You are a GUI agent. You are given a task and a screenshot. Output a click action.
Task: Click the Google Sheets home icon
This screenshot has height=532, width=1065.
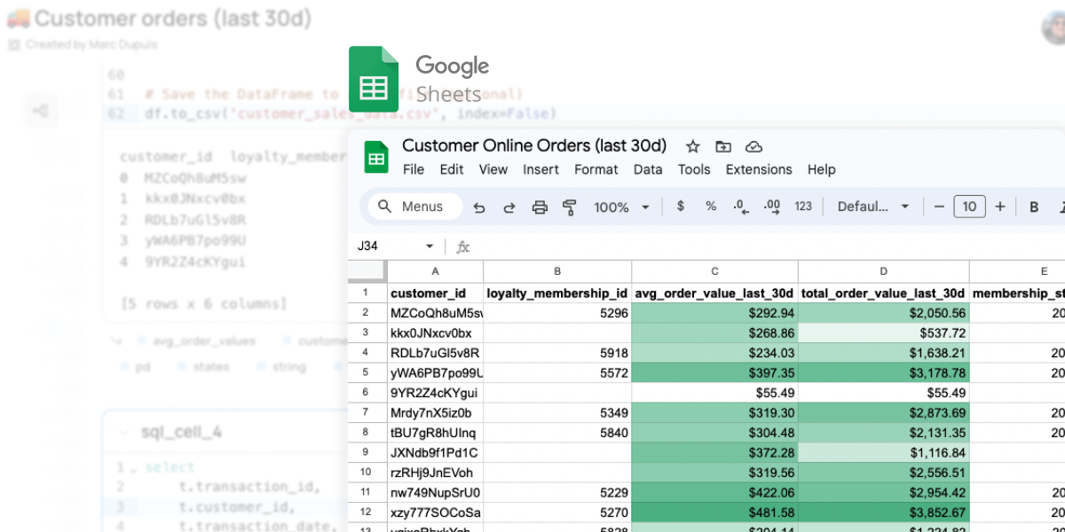pyautogui.click(x=377, y=158)
